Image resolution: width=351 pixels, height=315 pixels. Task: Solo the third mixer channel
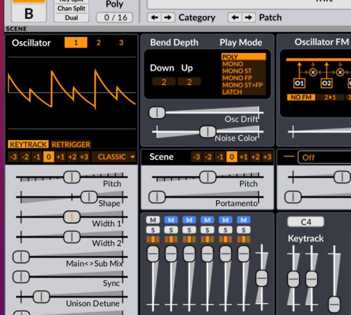[189, 229]
